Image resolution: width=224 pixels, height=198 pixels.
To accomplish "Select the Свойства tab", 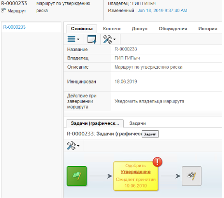I will click(82, 29).
